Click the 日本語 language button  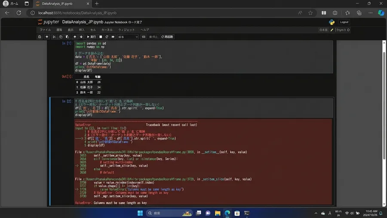[323, 30]
